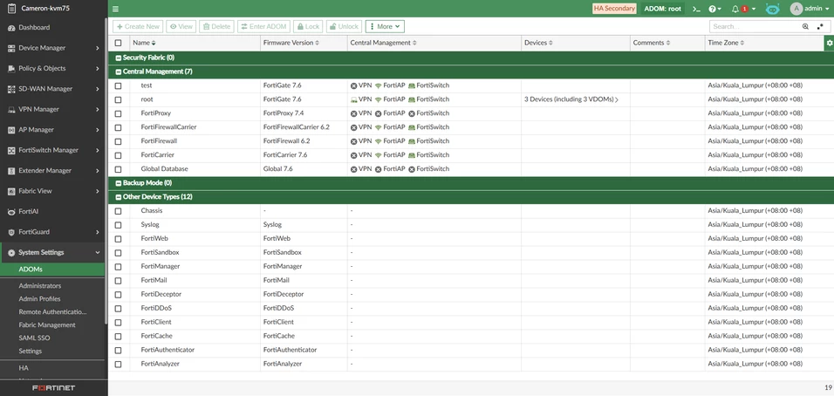Click the search magnifier icon

pyautogui.click(x=805, y=26)
